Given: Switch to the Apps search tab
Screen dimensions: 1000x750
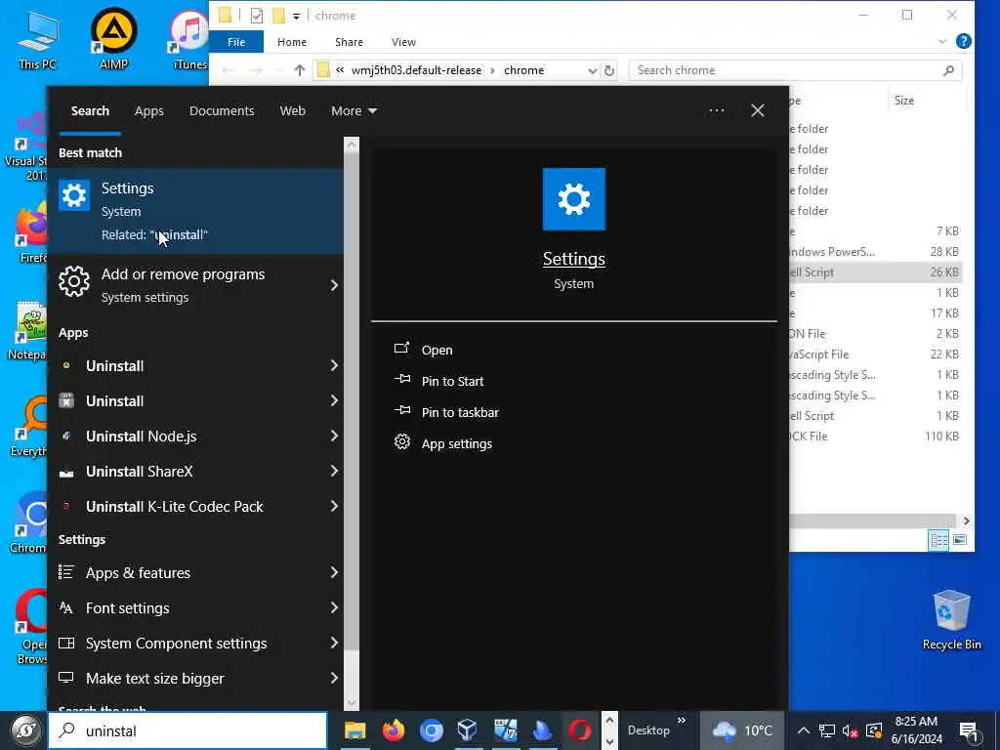Looking at the screenshot, I should [148, 111].
